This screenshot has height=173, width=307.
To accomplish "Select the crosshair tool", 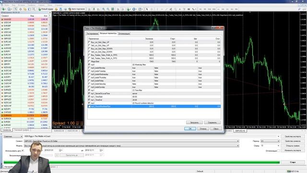I will [152, 9].
